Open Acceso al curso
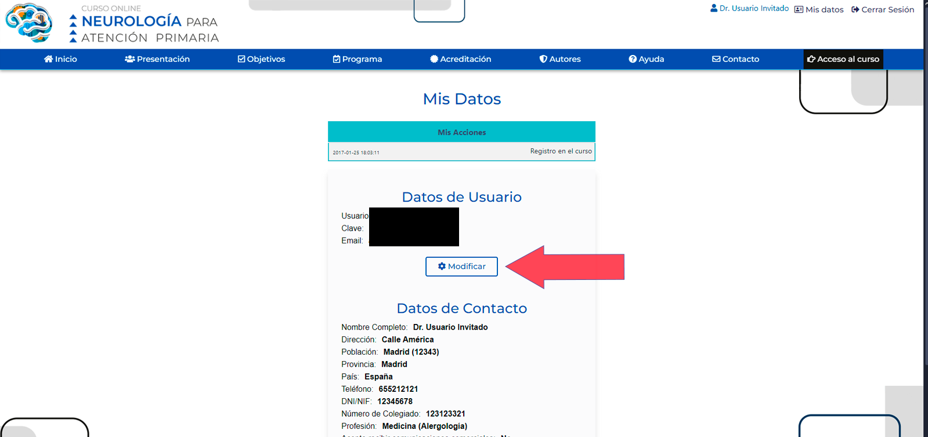This screenshot has width=928, height=437. (x=843, y=59)
